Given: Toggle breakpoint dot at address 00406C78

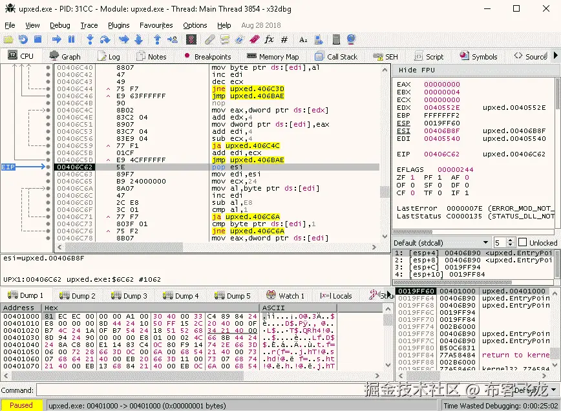Looking at the screenshot, I should click(x=48, y=238).
